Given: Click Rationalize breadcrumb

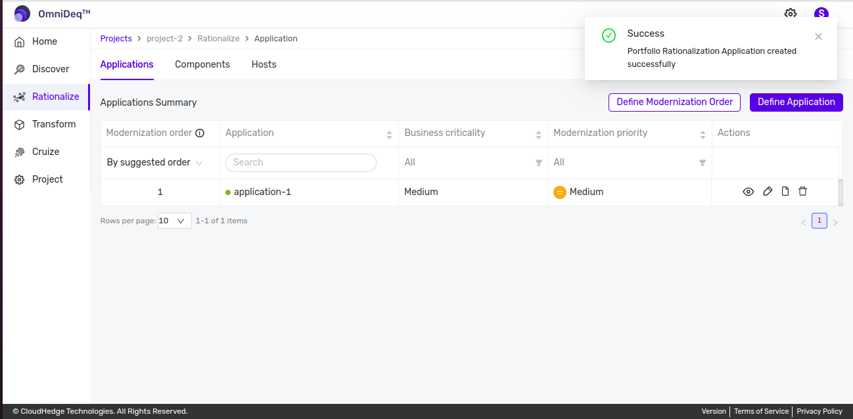Looking at the screenshot, I should (x=218, y=39).
